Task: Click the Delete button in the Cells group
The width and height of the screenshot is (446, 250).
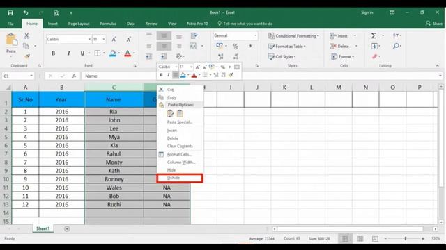Action: click(339, 46)
